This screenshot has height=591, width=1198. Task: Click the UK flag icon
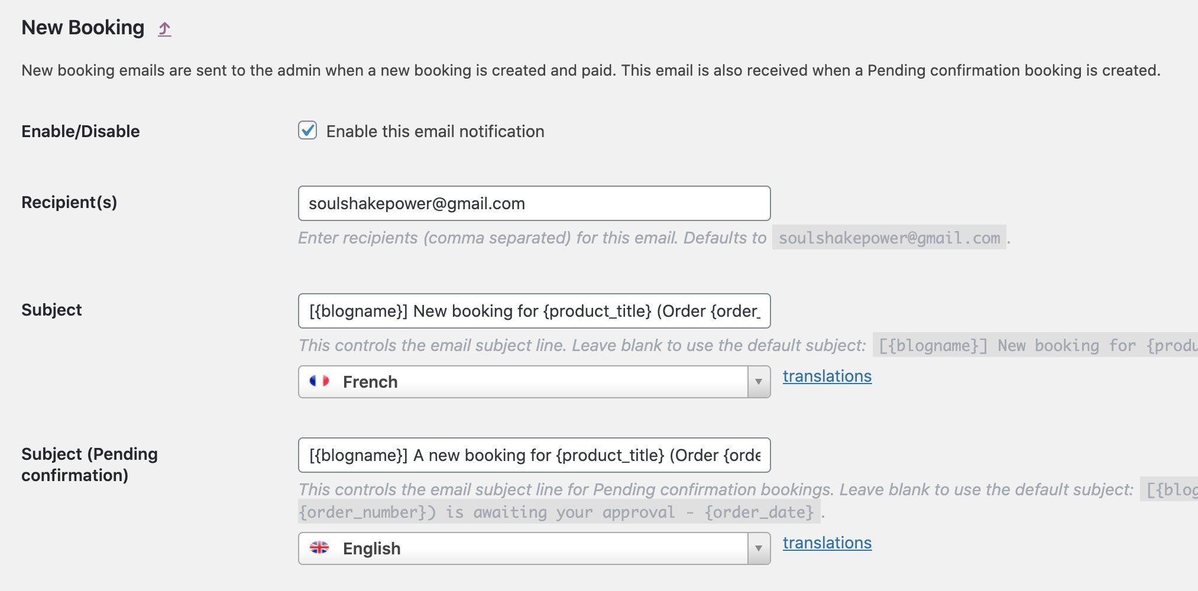(319, 548)
